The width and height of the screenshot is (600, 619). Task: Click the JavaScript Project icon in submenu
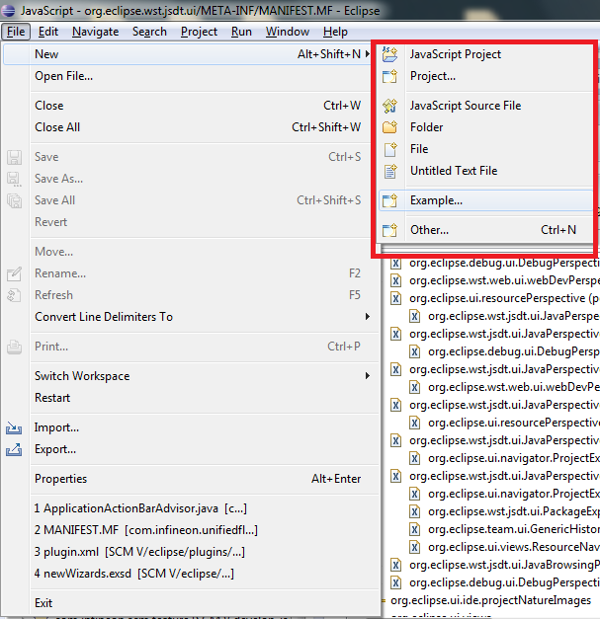click(389, 54)
